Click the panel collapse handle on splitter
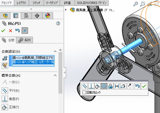 click(65, 73)
